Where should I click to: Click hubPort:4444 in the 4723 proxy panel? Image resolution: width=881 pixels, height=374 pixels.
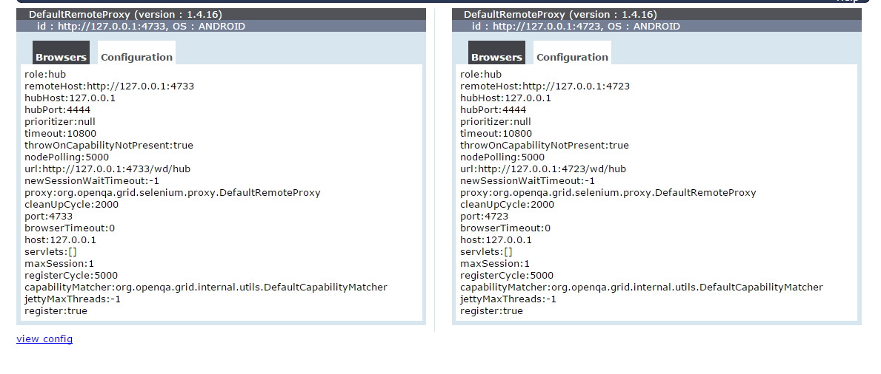[493, 109]
